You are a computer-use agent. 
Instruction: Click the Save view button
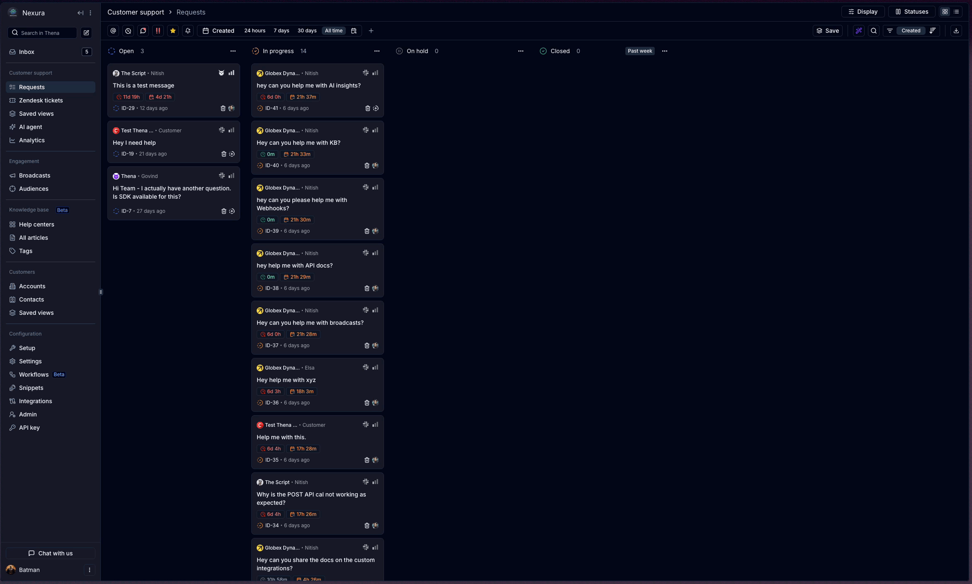point(828,31)
